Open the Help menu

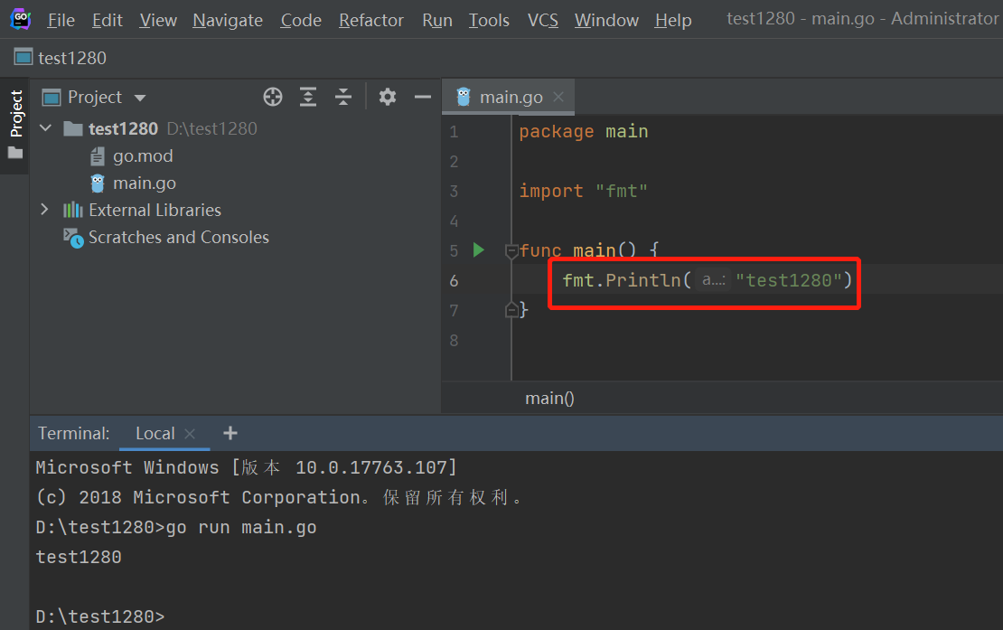coord(673,21)
